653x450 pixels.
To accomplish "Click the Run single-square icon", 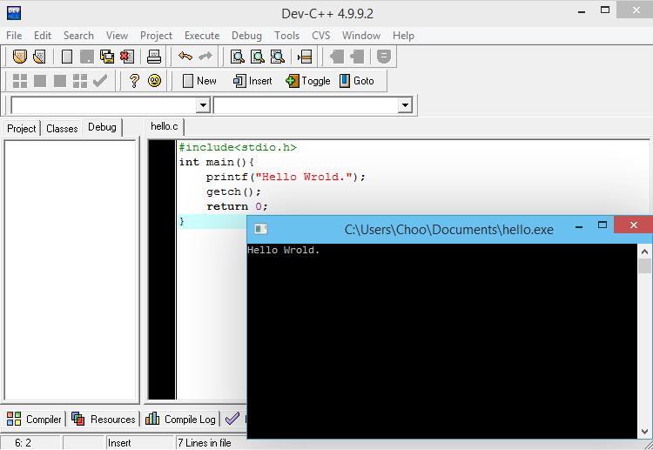I will point(40,81).
